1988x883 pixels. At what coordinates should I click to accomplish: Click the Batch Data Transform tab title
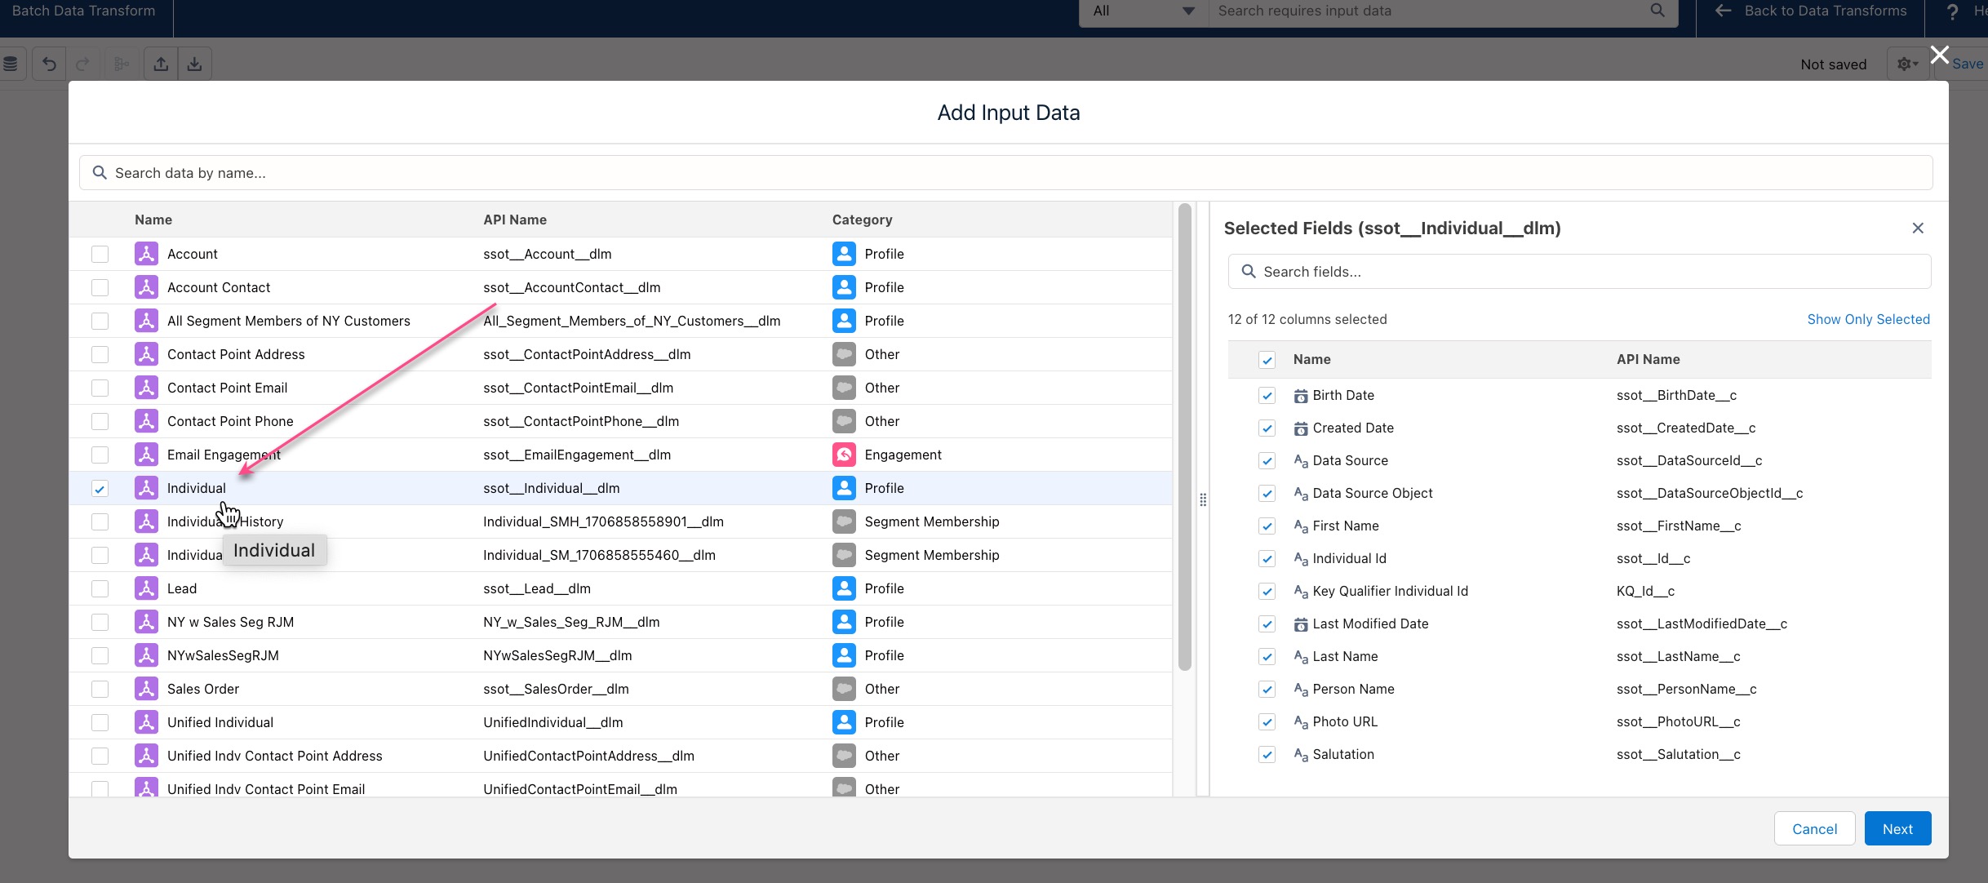coord(84,11)
